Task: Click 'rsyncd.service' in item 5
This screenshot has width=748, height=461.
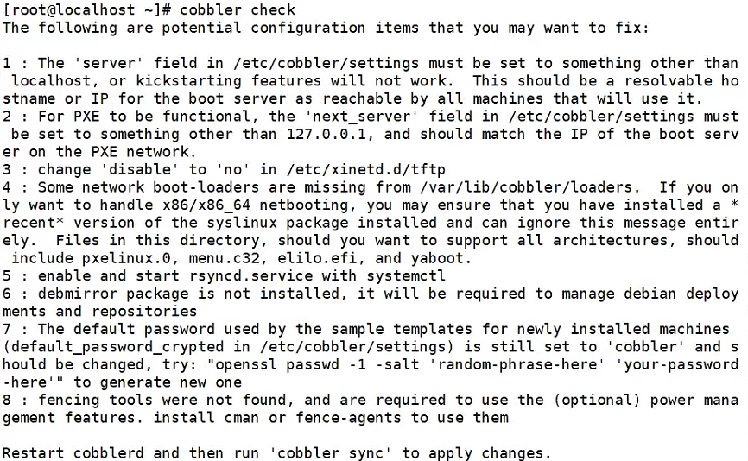Action: 251,276
